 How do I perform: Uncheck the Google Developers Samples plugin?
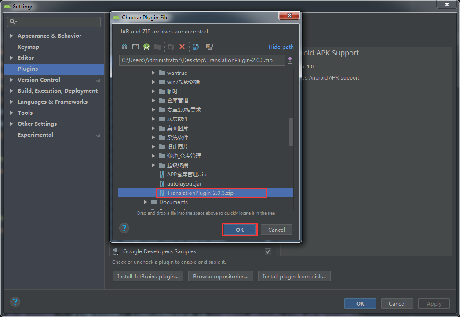(268, 251)
